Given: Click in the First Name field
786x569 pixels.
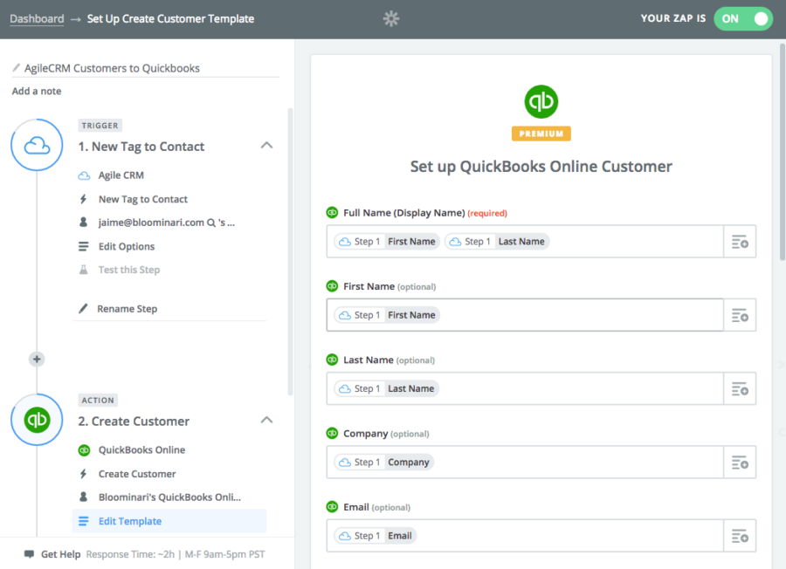Looking at the screenshot, I should click(x=525, y=315).
